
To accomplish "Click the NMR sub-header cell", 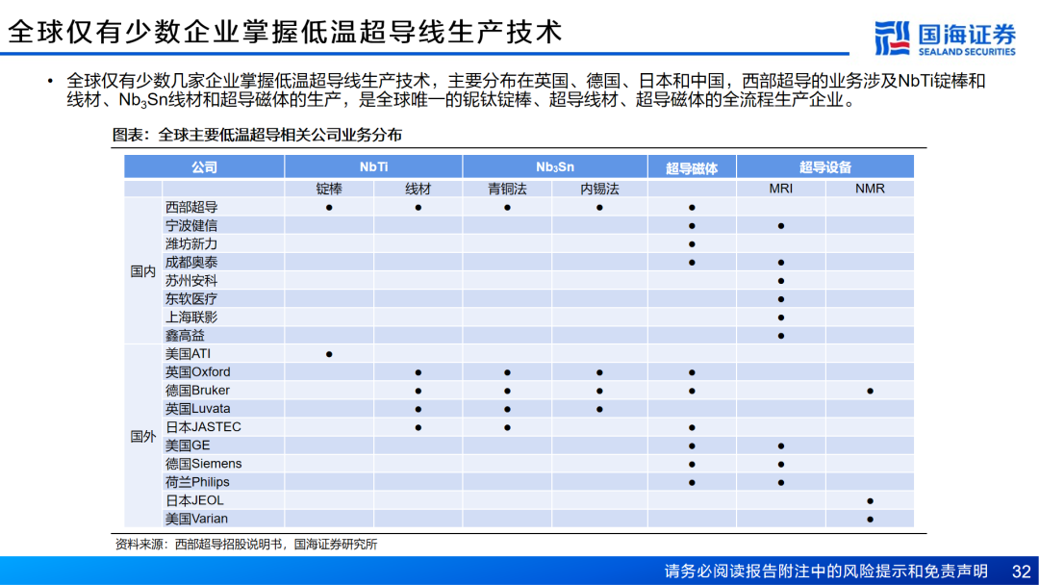I will point(870,189).
